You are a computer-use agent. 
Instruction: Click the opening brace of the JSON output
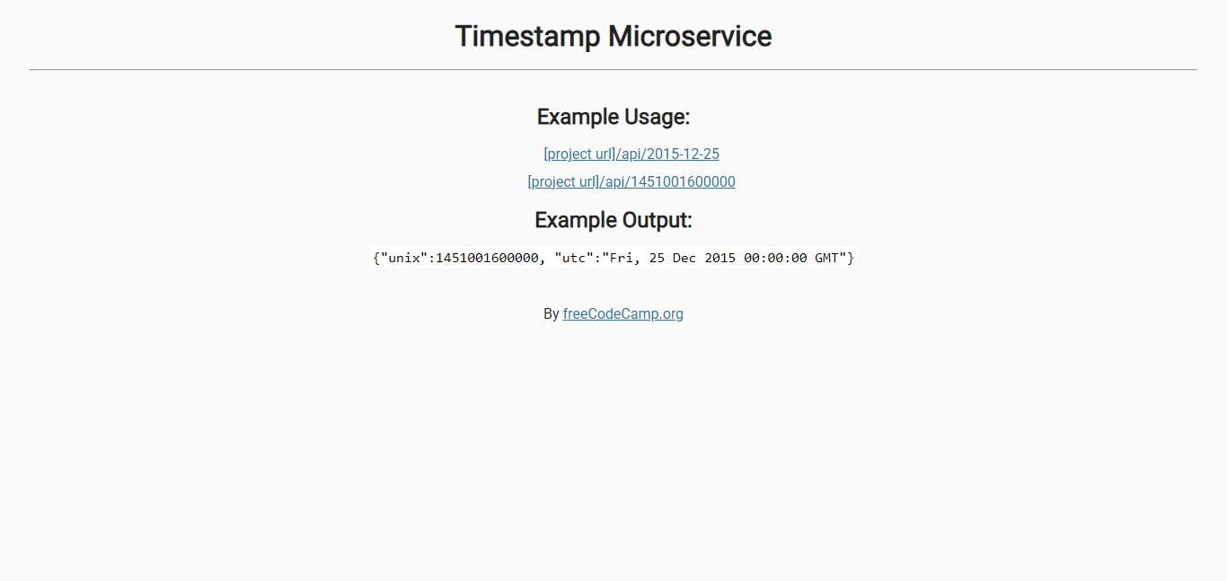(x=376, y=258)
